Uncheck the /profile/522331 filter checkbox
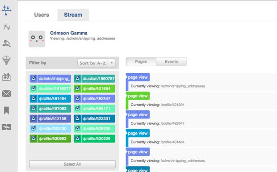The image size is (277, 172). tap(78, 118)
